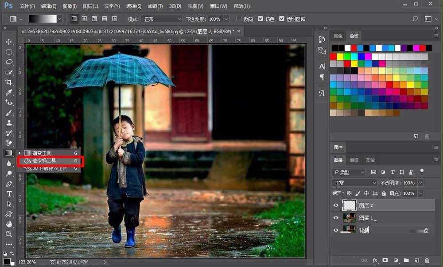This screenshot has width=443, height=267.
Task: Open the 不透明度 opacity dropdown
Action: 225,19
